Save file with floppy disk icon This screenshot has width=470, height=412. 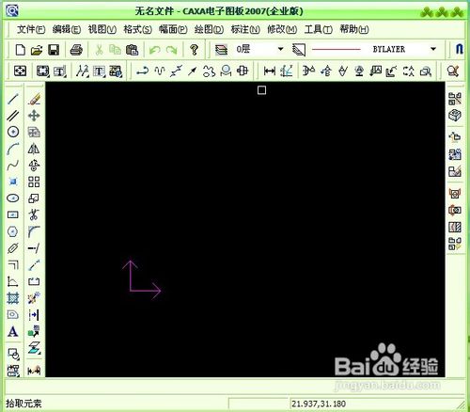[x=54, y=50]
